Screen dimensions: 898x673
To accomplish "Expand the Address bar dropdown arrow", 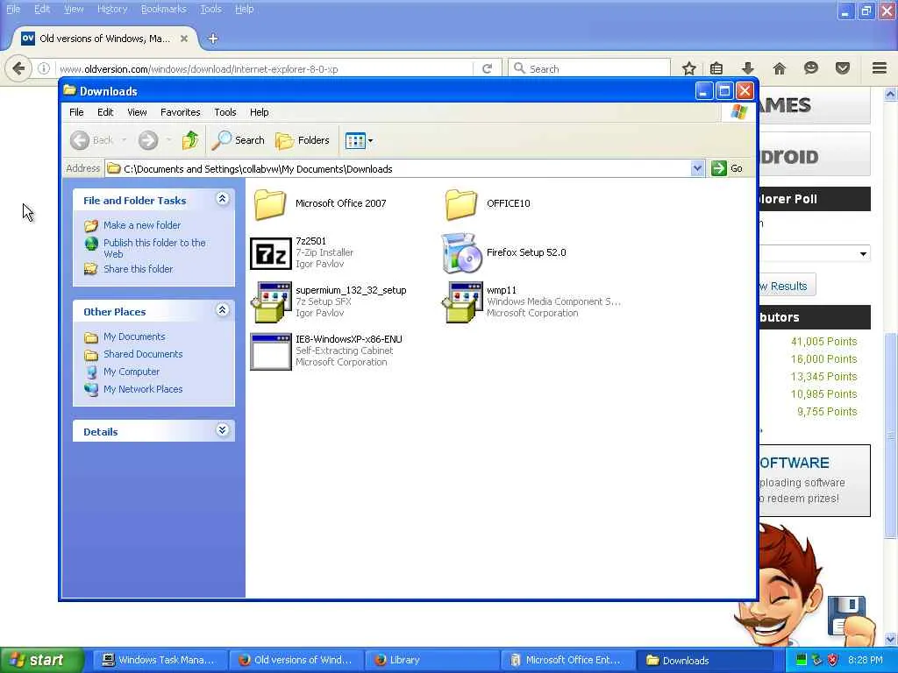I will tap(697, 168).
